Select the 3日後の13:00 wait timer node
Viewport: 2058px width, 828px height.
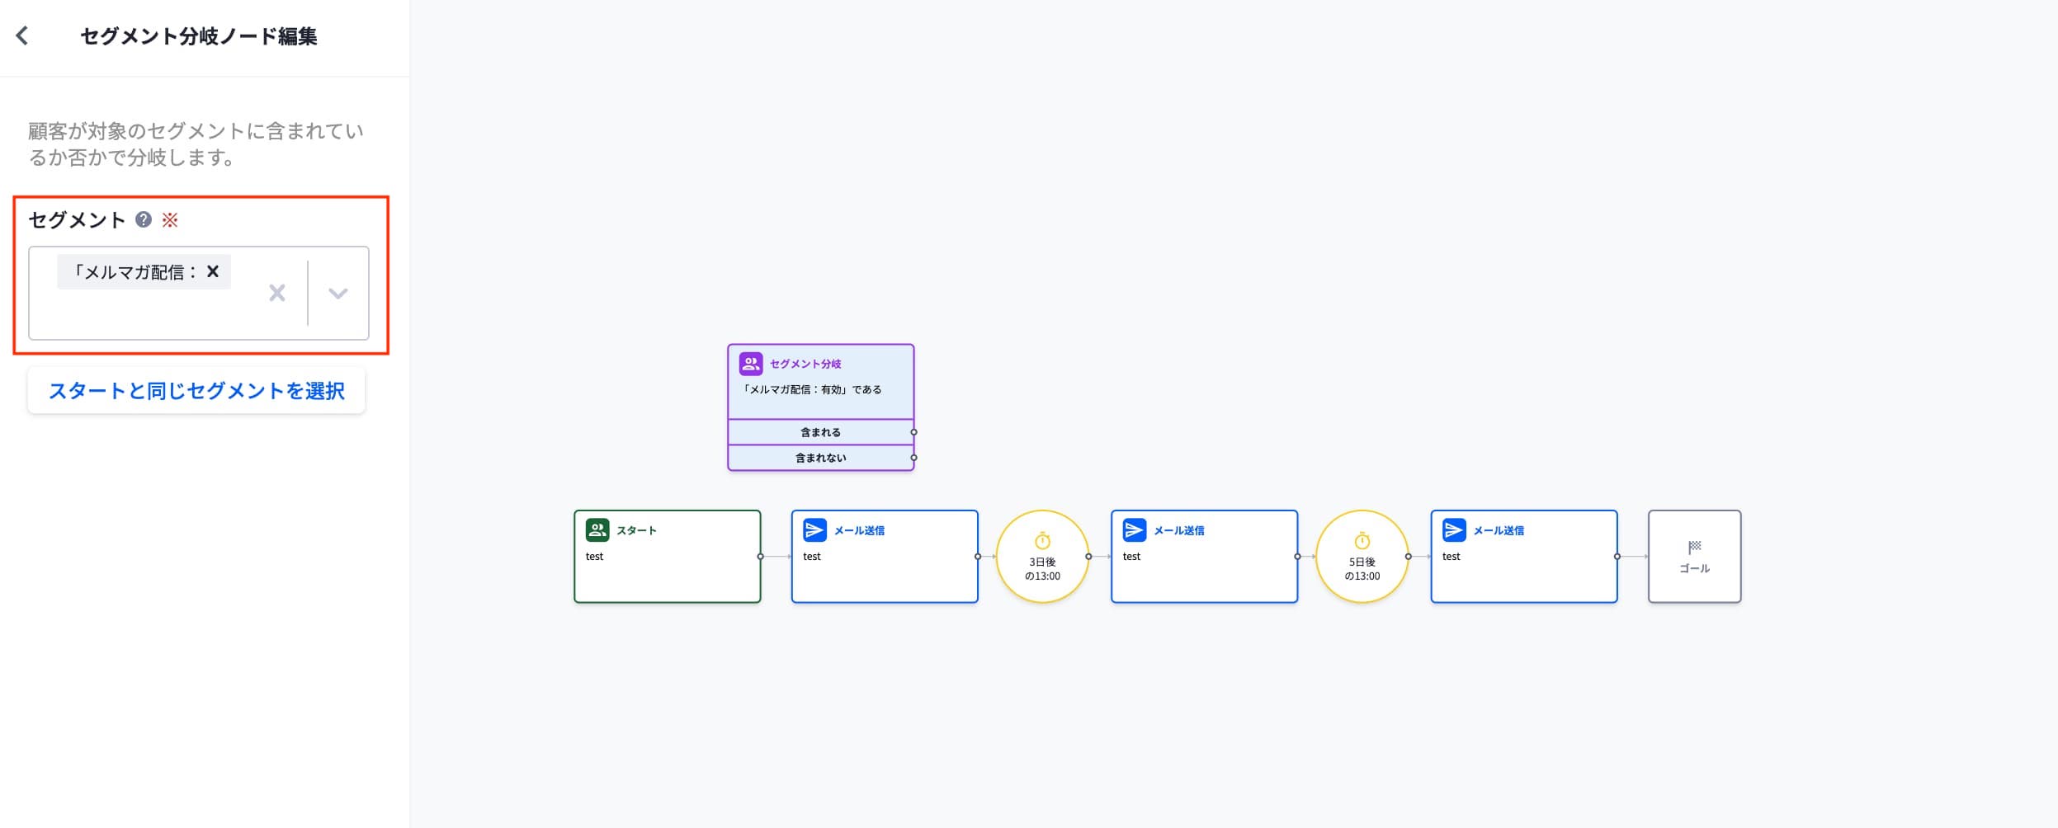point(1042,557)
